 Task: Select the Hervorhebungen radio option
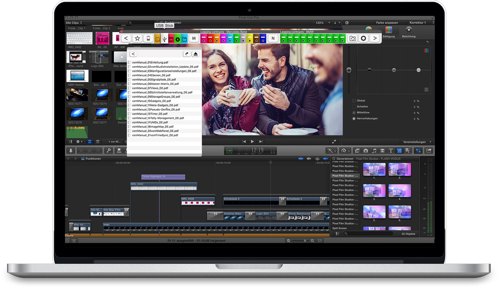(x=354, y=119)
